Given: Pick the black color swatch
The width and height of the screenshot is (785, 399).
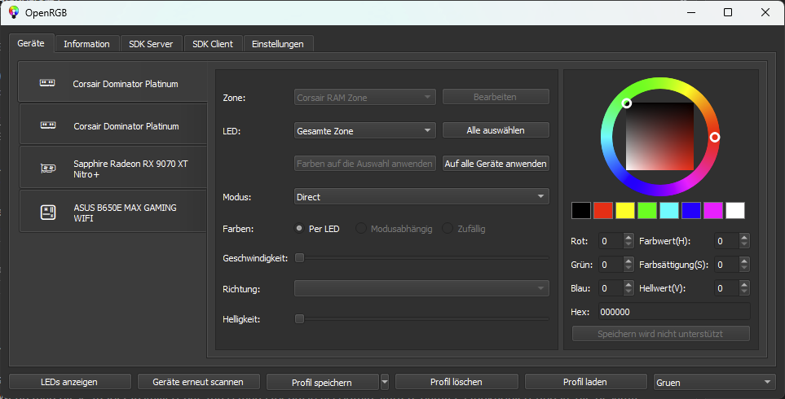Looking at the screenshot, I should (x=581, y=211).
